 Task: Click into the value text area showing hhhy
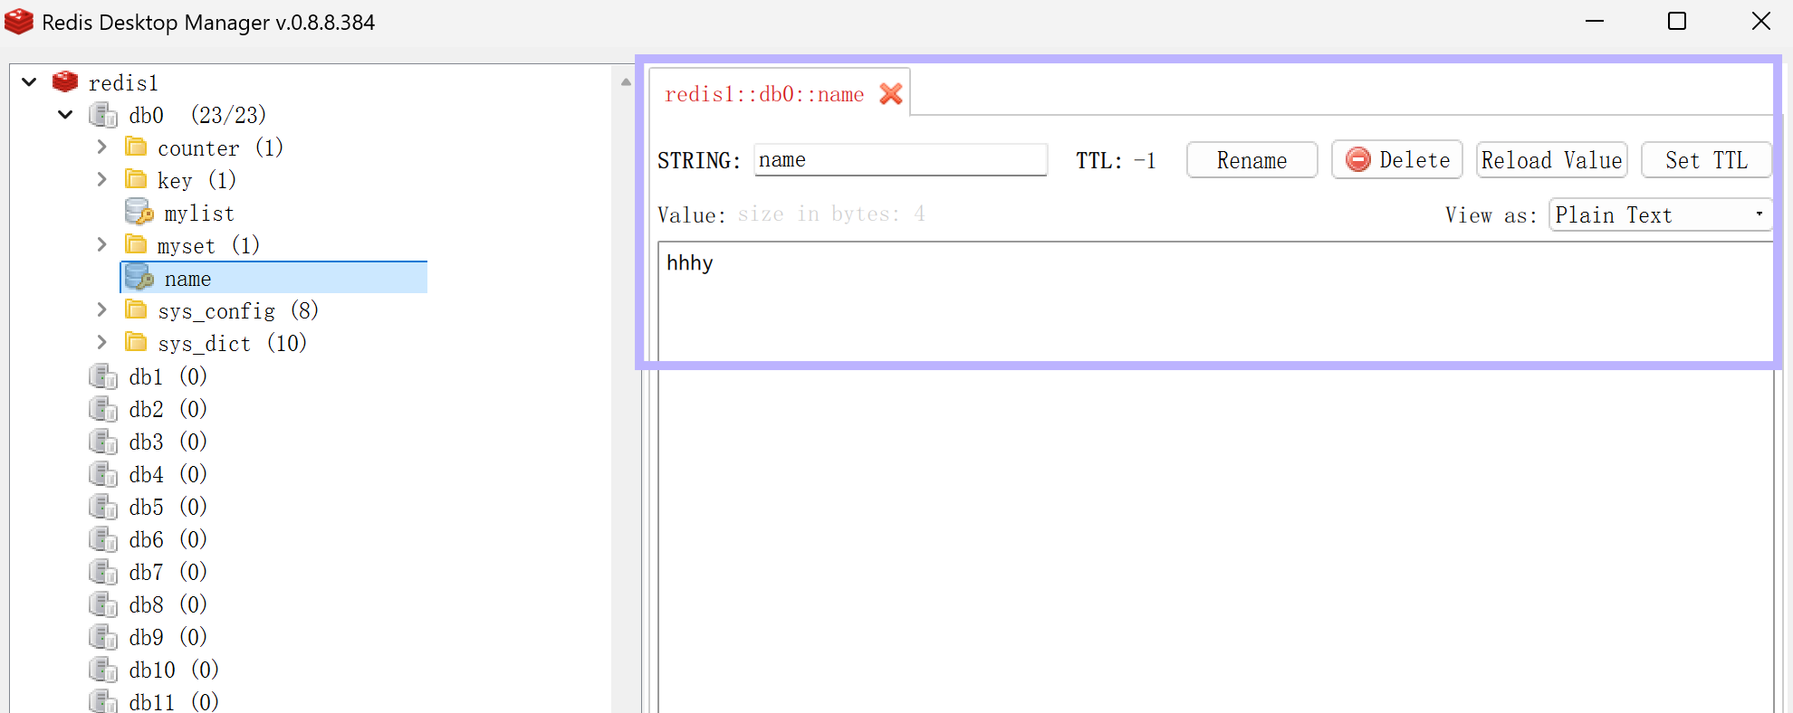pyautogui.click(x=1215, y=477)
